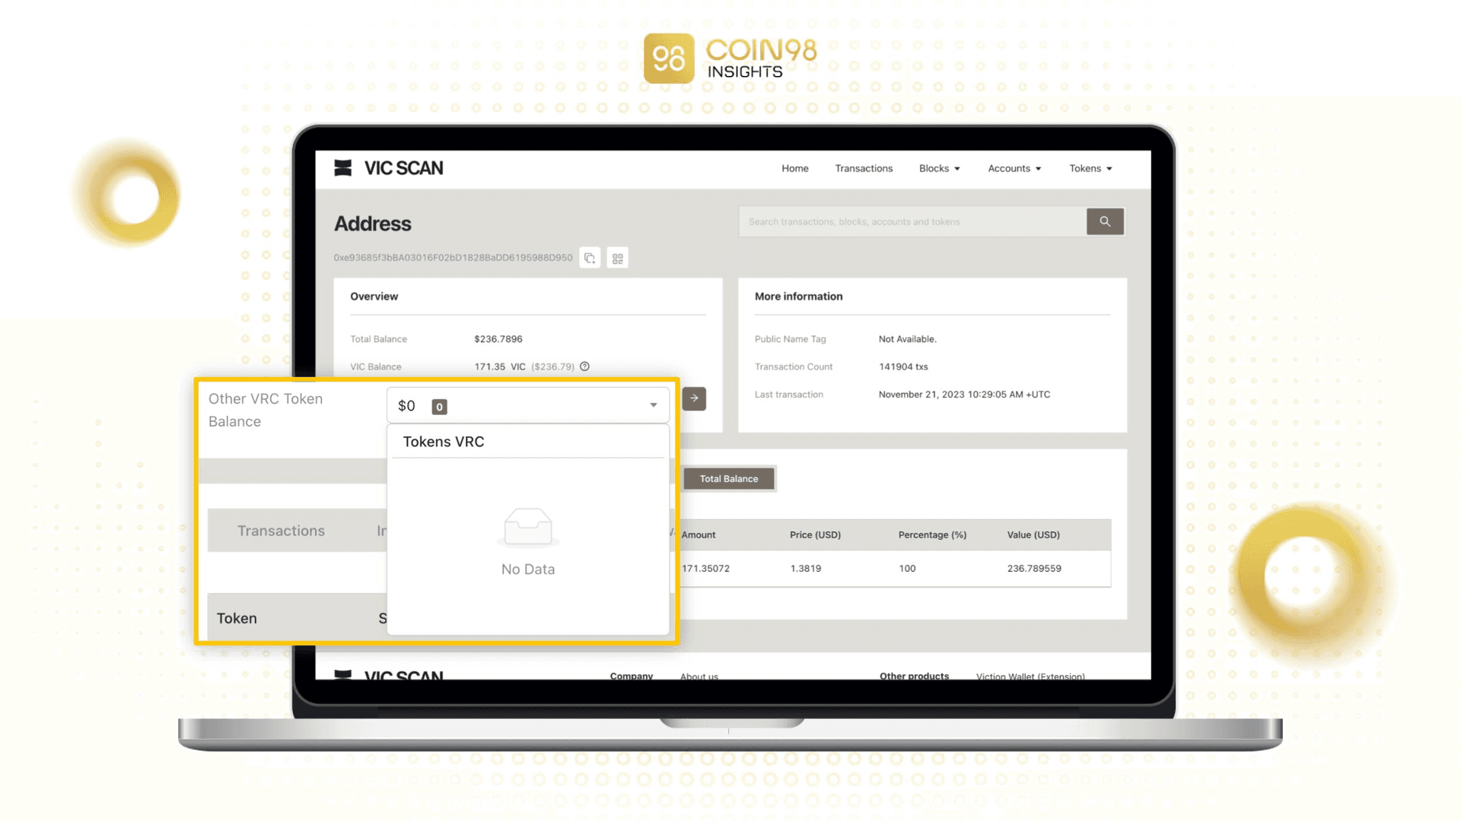Click the Total Balance value $236.7896
The width and height of the screenshot is (1461, 821).
tap(498, 339)
